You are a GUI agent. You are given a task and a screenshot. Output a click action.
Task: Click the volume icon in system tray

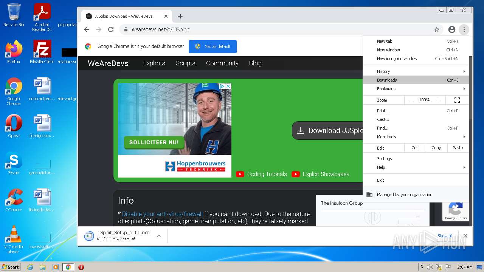click(x=430, y=267)
